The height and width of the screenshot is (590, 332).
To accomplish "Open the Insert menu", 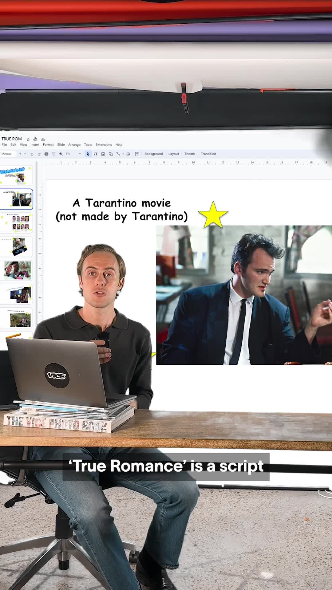I will click(35, 145).
